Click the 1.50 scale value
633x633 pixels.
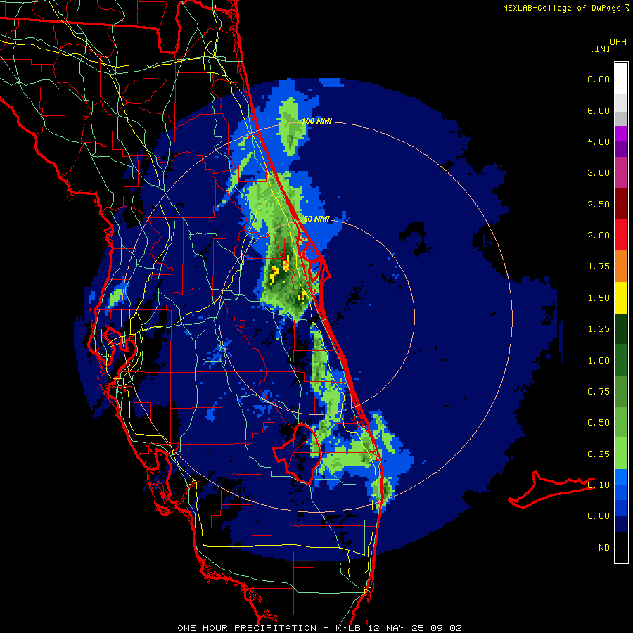pos(599,298)
